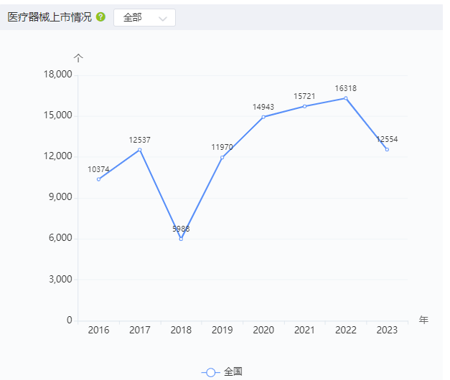Click the 6,000 y-axis label
The height and width of the screenshot is (380, 450).
[60, 238]
